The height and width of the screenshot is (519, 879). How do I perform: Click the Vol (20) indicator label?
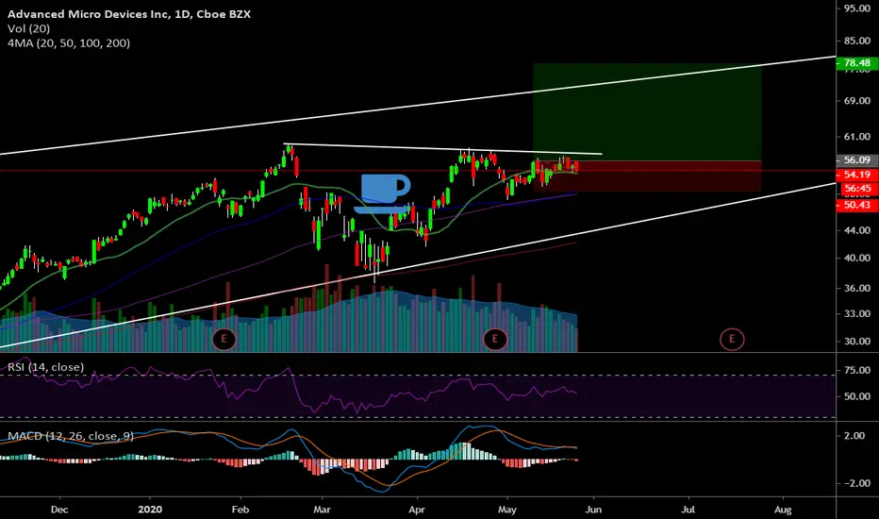pyautogui.click(x=28, y=28)
